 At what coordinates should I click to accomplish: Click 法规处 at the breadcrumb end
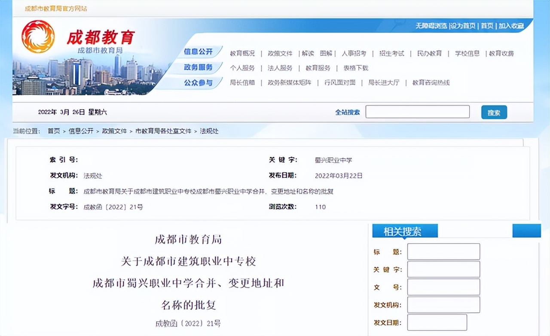pyautogui.click(x=209, y=131)
